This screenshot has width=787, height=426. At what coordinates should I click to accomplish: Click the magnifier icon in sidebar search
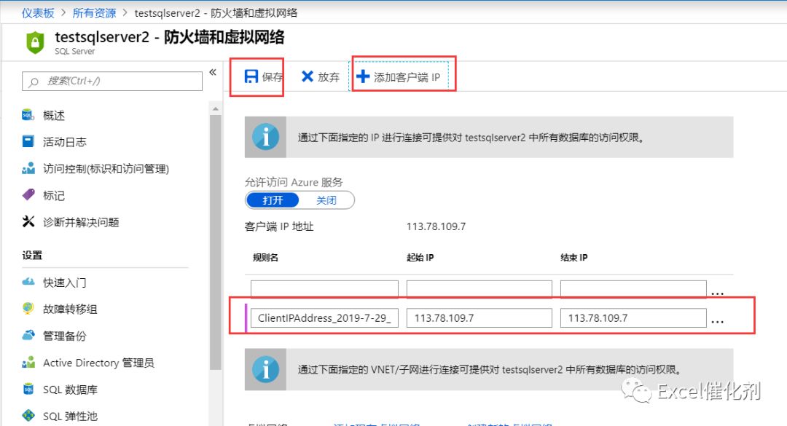[x=34, y=82]
